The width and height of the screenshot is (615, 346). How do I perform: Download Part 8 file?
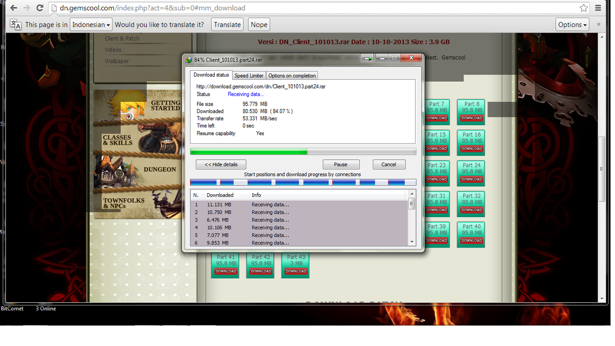pos(471,118)
